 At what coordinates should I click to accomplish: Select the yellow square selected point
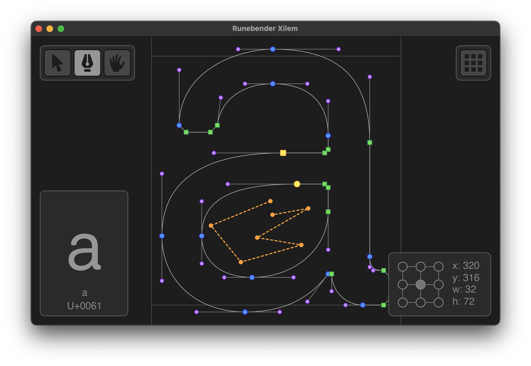pyautogui.click(x=283, y=153)
